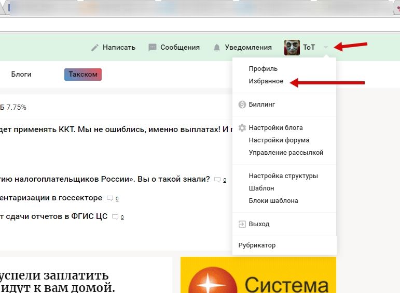
Task: Open Блоки шаблона menu entry
Action: (x=273, y=201)
